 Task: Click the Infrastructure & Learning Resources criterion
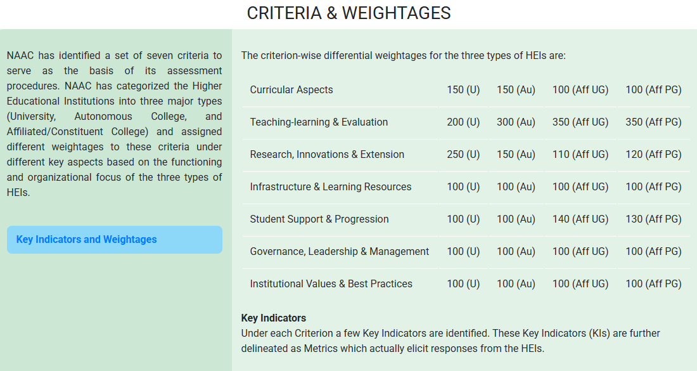(331, 187)
